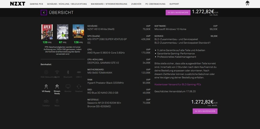Click the header total price 1.272,82€
This screenshot has width=260, height=129.
[x=203, y=12]
